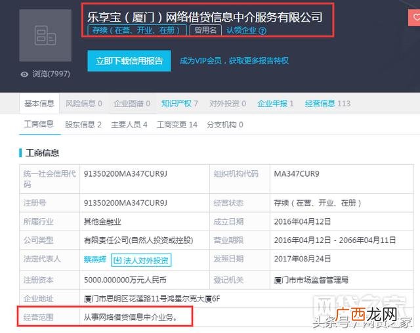The height and width of the screenshot is (333, 420).
Task: Click the question mark icon after 认领企业
Action: (262, 31)
